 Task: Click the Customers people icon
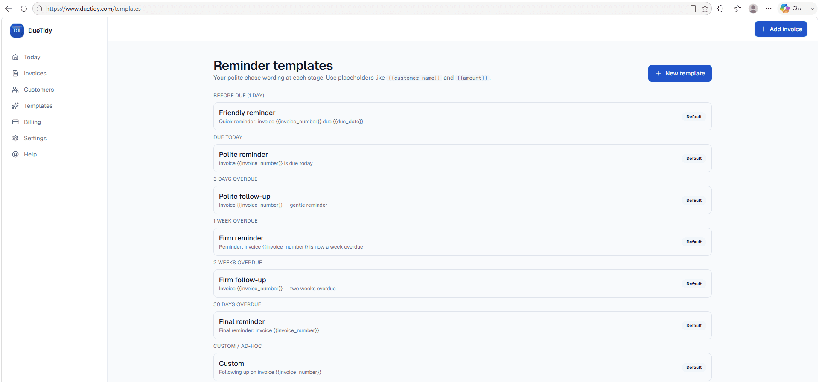pos(15,90)
